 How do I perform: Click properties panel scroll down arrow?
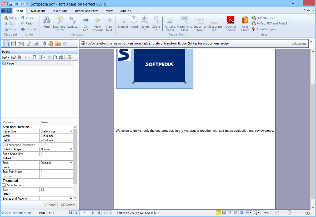76,197
